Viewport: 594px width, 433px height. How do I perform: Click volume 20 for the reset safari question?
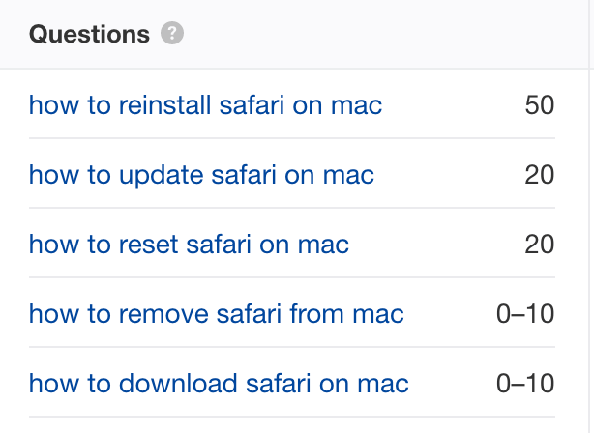coord(539,245)
